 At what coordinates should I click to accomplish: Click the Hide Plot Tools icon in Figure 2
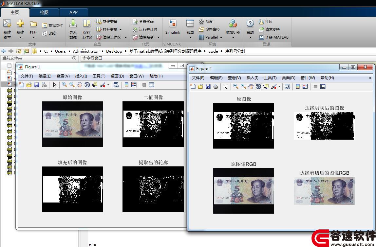click(315, 86)
